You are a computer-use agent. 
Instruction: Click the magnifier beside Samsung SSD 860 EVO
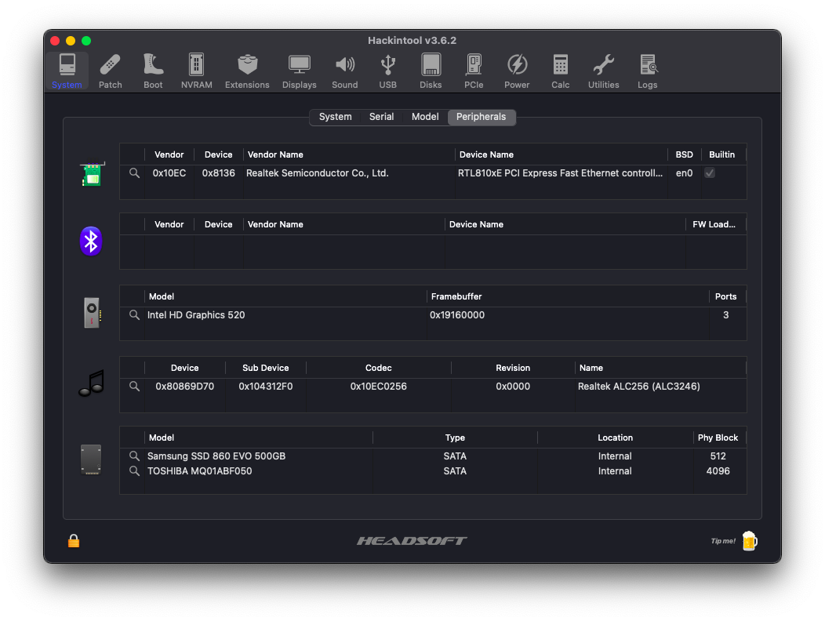(x=135, y=456)
